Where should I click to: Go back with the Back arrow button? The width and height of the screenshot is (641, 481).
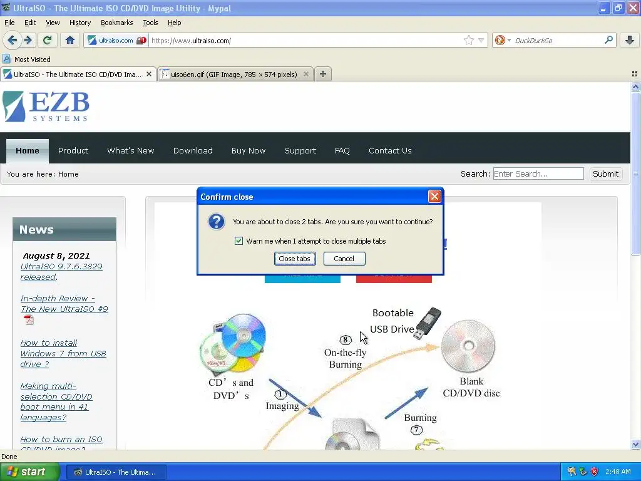click(x=13, y=40)
